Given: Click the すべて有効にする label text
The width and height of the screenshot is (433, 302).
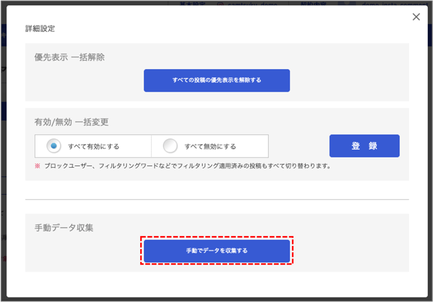Looking at the screenshot, I should click(x=94, y=146).
